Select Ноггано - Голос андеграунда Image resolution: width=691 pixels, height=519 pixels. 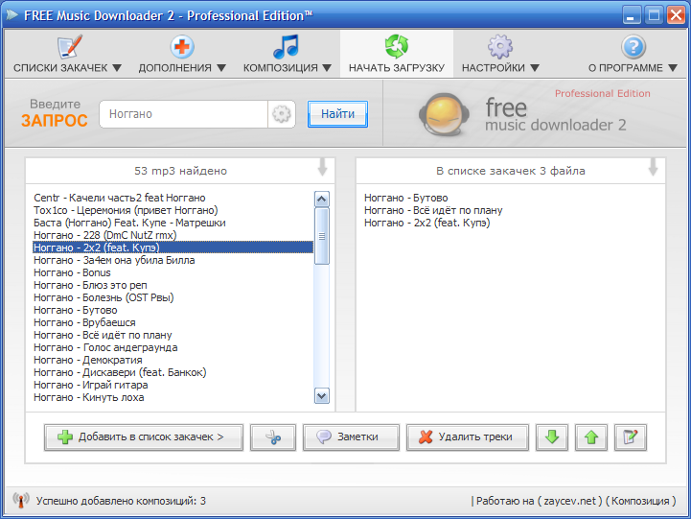coord(105,347)
